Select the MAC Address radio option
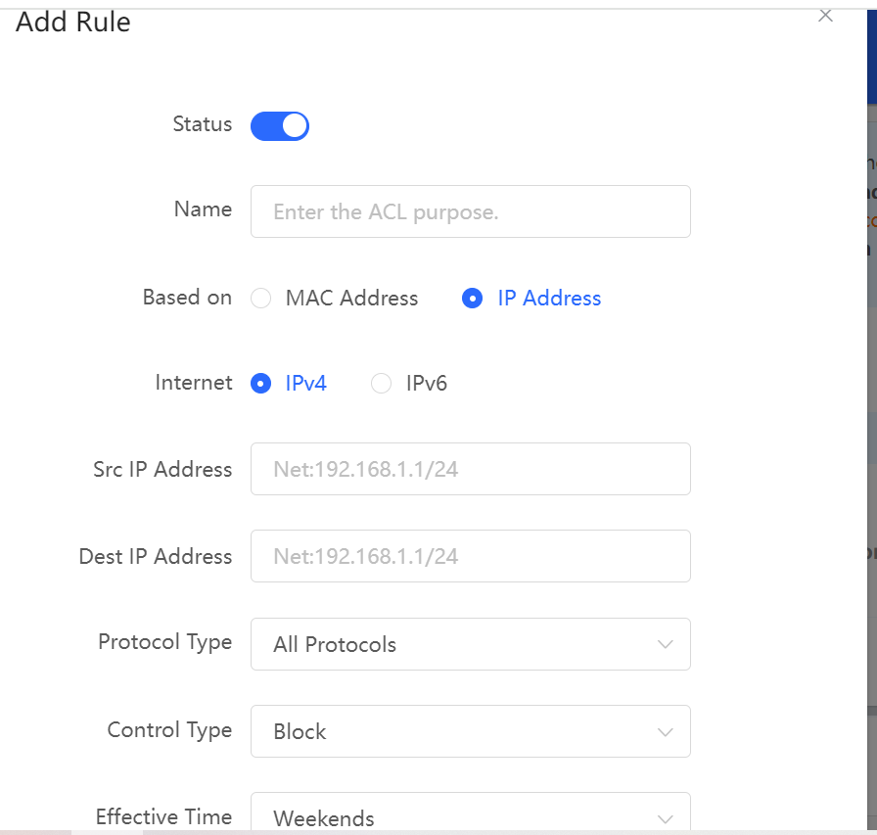This screenshot has height=835, width=877. pos(260,299)
